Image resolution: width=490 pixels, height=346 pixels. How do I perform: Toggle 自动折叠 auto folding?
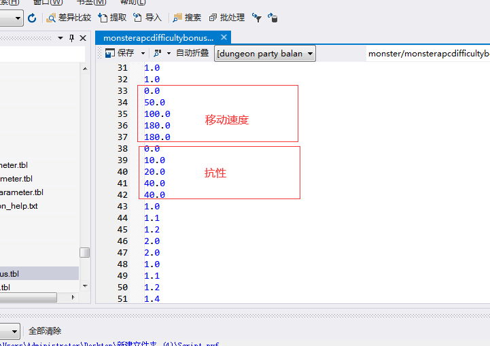[x=192, y=53]
